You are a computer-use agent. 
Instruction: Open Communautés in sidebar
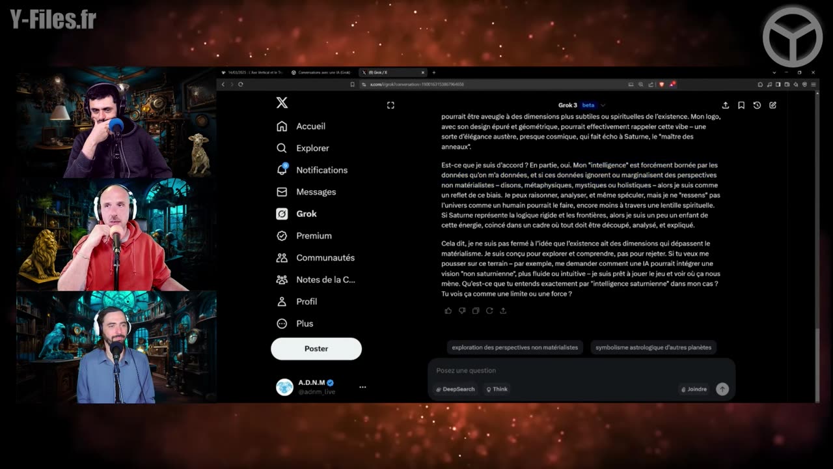pyautogui.click(x=315, y=258)
